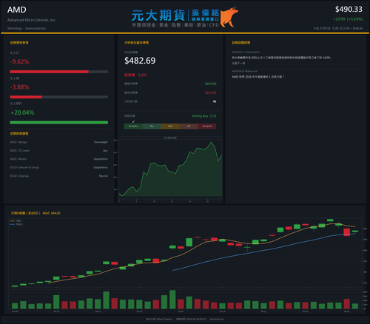This screenshot has height=324, width=370.
Task: Click the Overweight rating for Barclays
Action: click(101, 142)
